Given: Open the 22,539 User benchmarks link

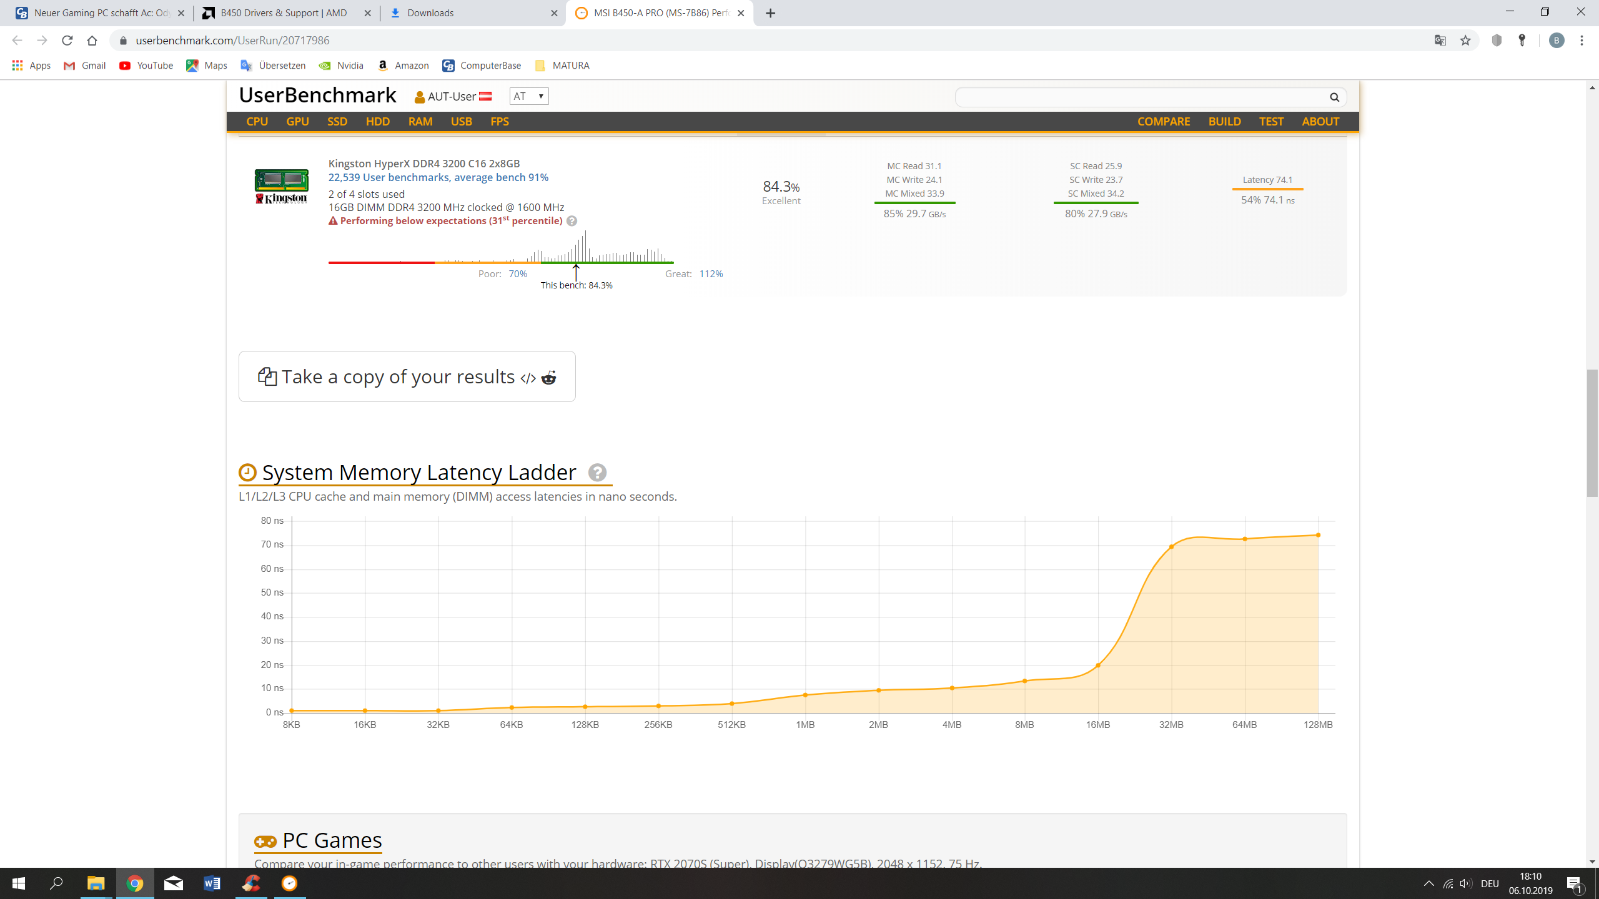Looking at the screenshot, I should click(438, 177).
